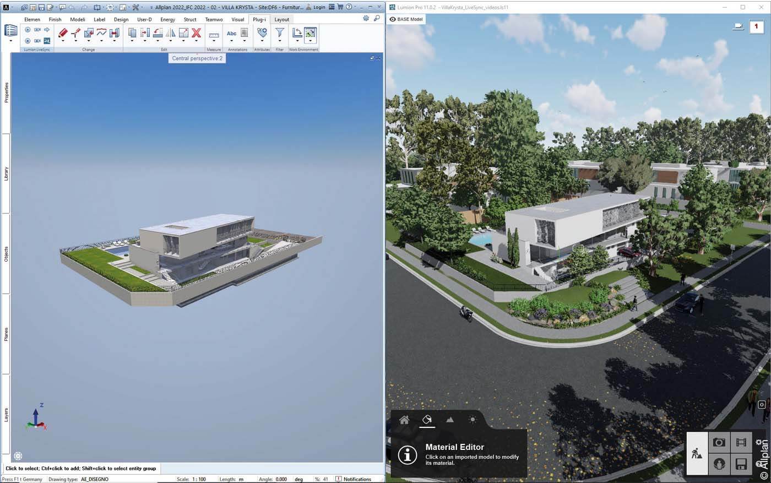Expand the dropdown under the Abc annotation icon
Image resolution: width=771 pixels, height=483 pixels.
click(x=232, y=41)
